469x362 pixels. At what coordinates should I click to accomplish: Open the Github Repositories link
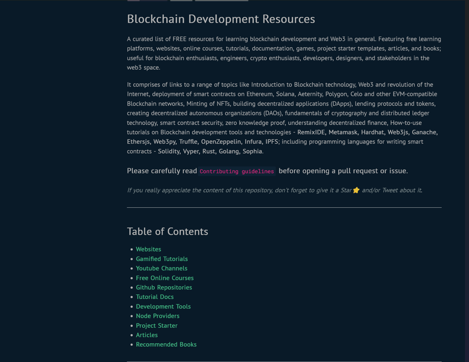click(164, 287)
